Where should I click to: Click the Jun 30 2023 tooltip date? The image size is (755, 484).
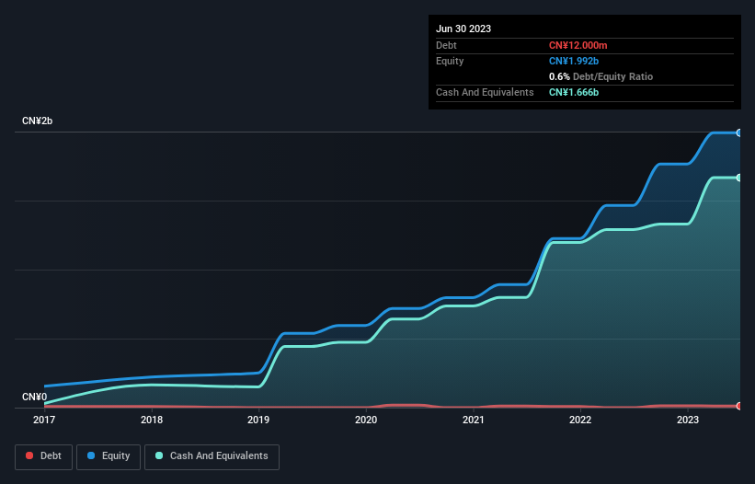tap(463, 29)
